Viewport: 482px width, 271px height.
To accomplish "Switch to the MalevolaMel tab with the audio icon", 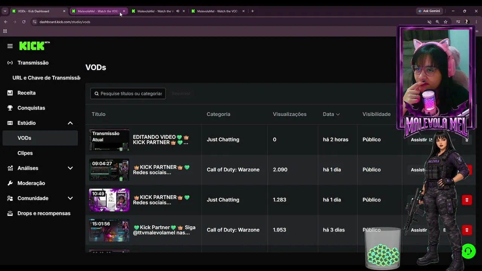I will coord(158,11).
